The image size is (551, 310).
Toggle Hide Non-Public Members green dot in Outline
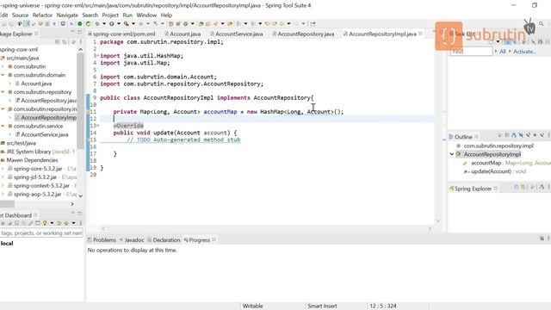[x=535, y=135]
